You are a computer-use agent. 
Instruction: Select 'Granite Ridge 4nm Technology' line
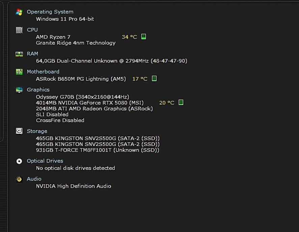tap(76, 43)
